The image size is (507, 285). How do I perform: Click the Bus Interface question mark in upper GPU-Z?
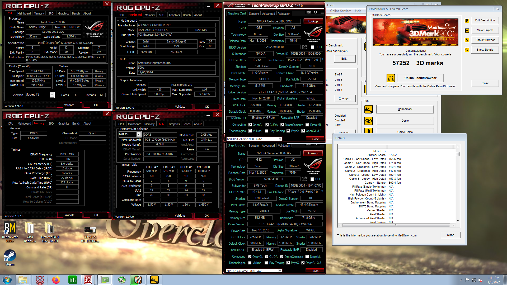click(322, 60)
